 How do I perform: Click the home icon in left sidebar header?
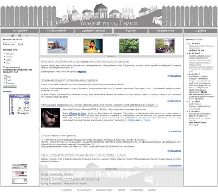13,35
